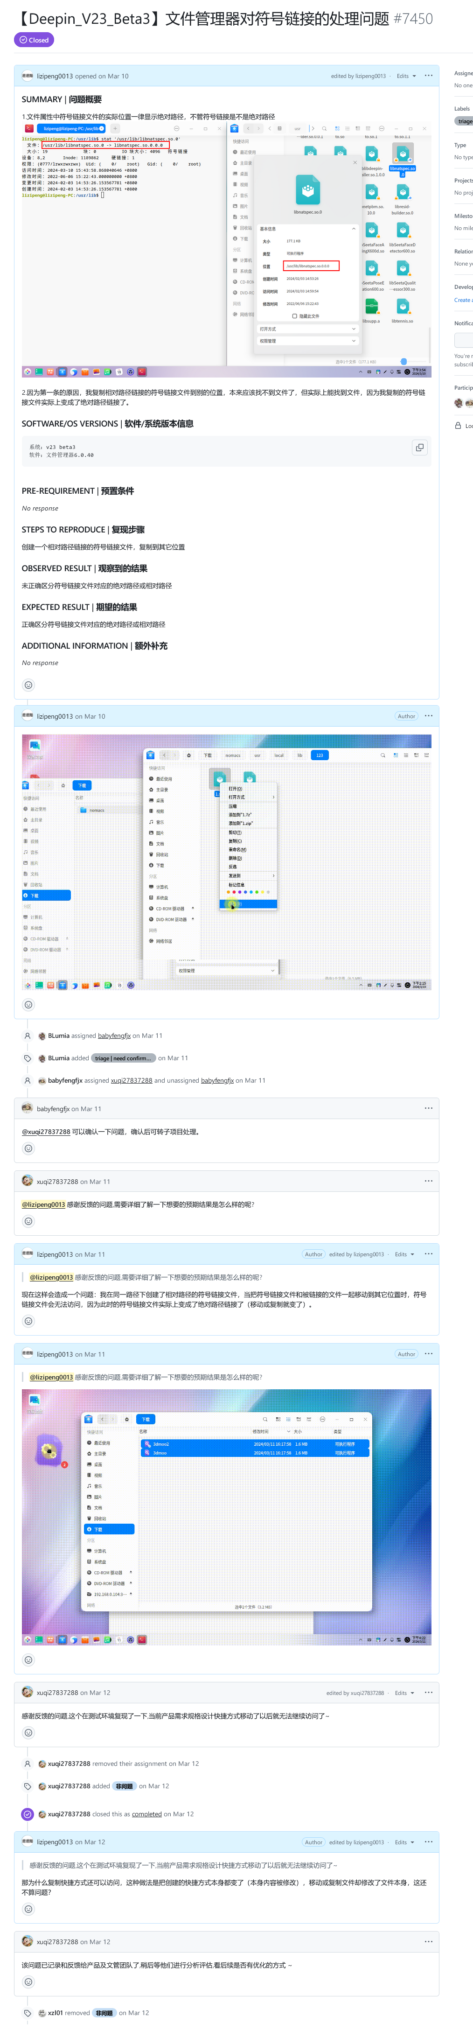Open the 3dmoco file list screenshot
This screenshot has height=2030, width=473.
(226, 1517)
